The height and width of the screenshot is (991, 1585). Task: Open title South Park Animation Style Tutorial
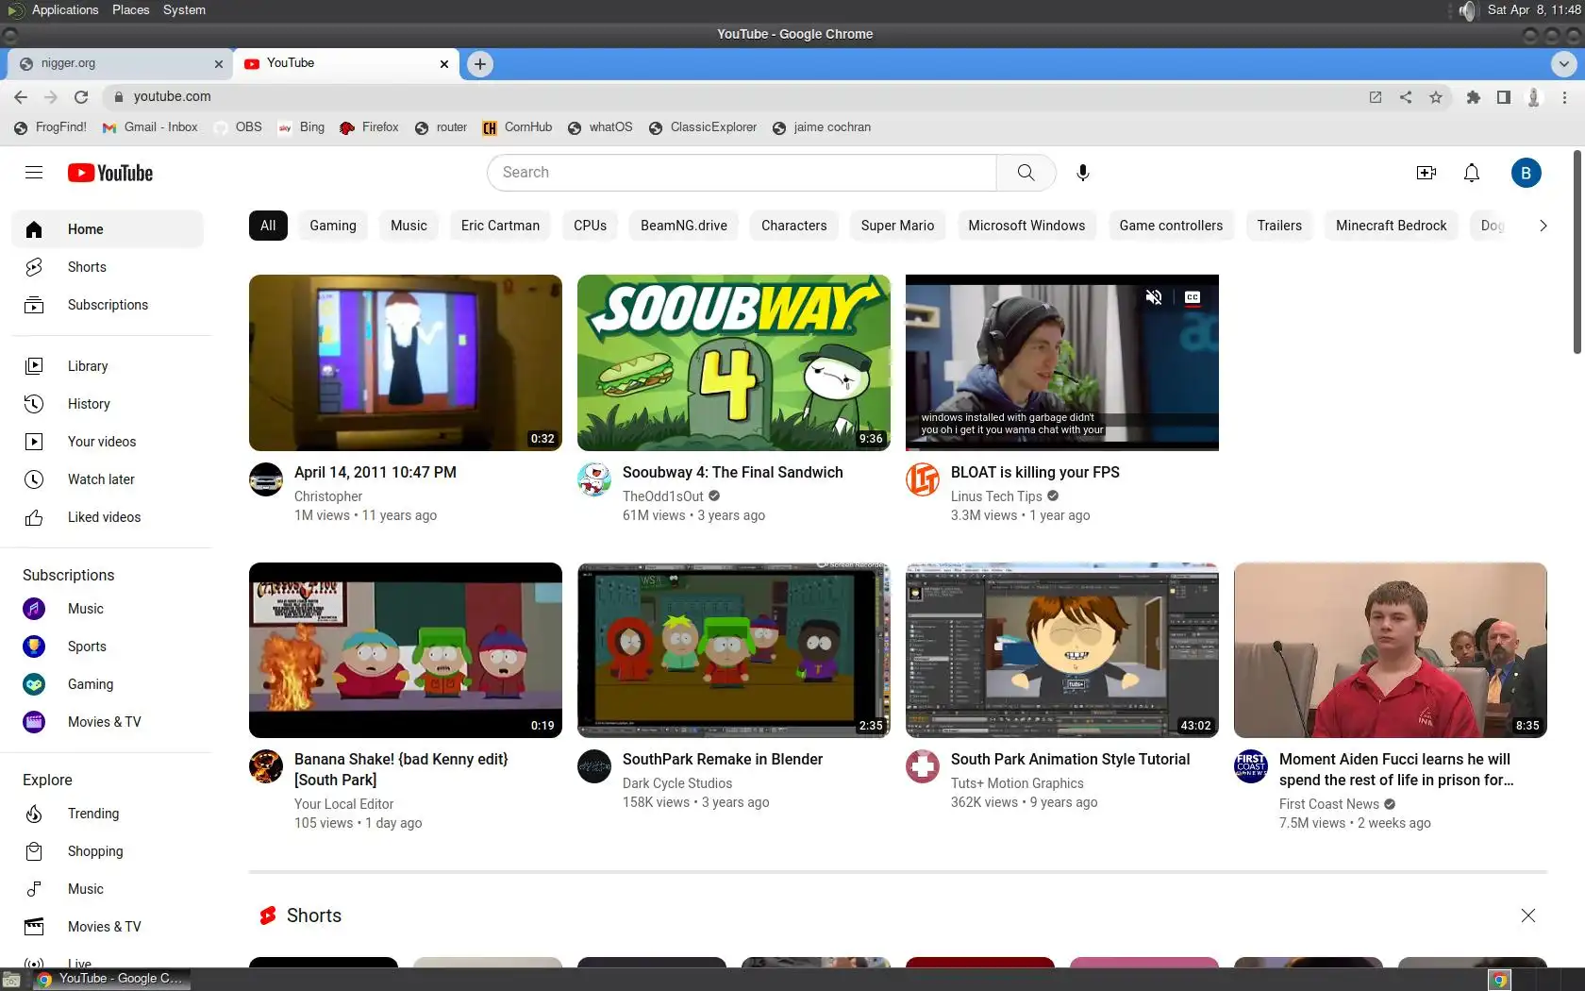tap(1070, 759)
